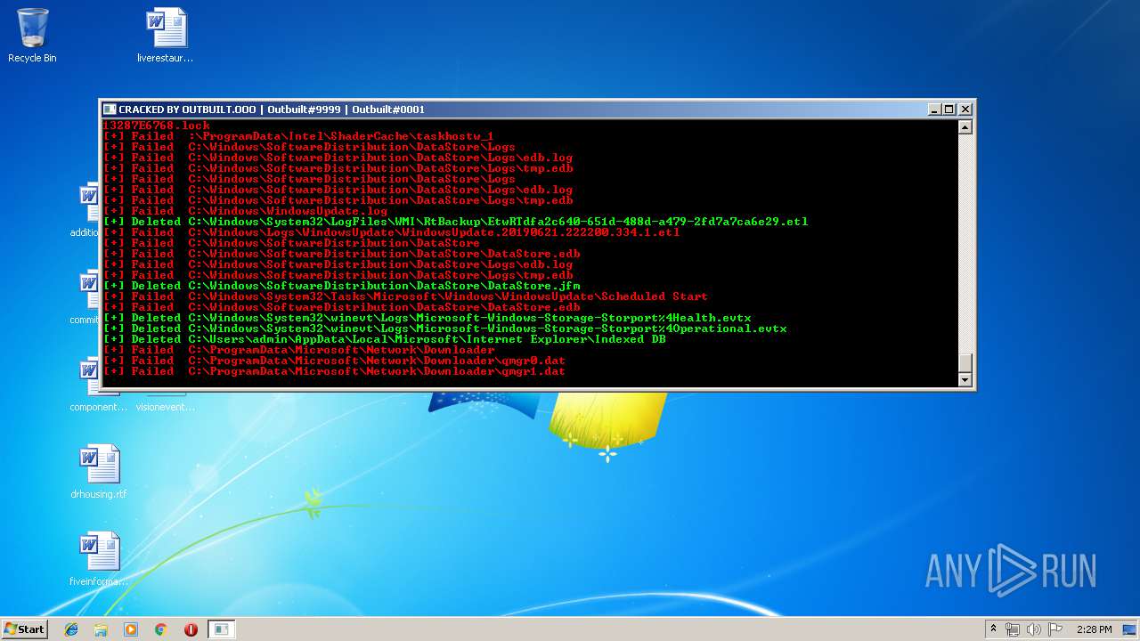Click the Failed qmgr1.dat line

pos(334,371)
